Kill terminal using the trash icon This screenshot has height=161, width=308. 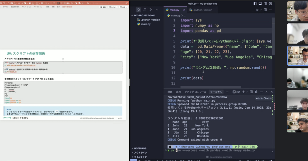tap(256, 92)
